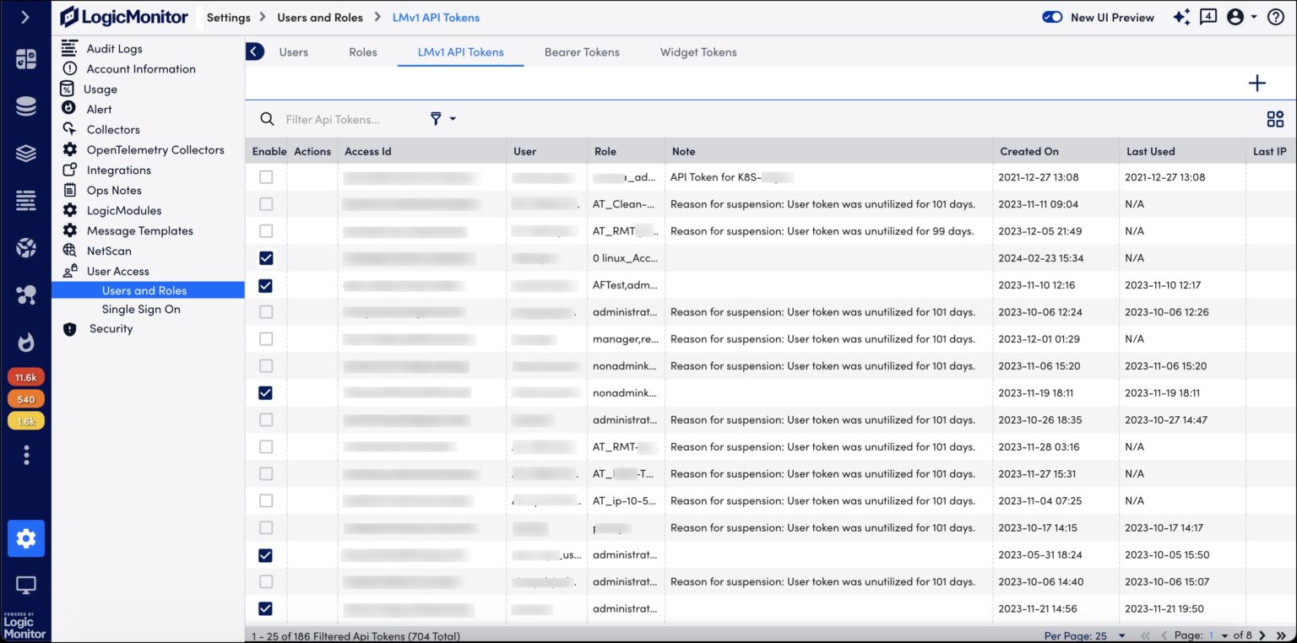1297x643 pixels.
Task: Open the column settings grid icon
Action: [1274, 120]
